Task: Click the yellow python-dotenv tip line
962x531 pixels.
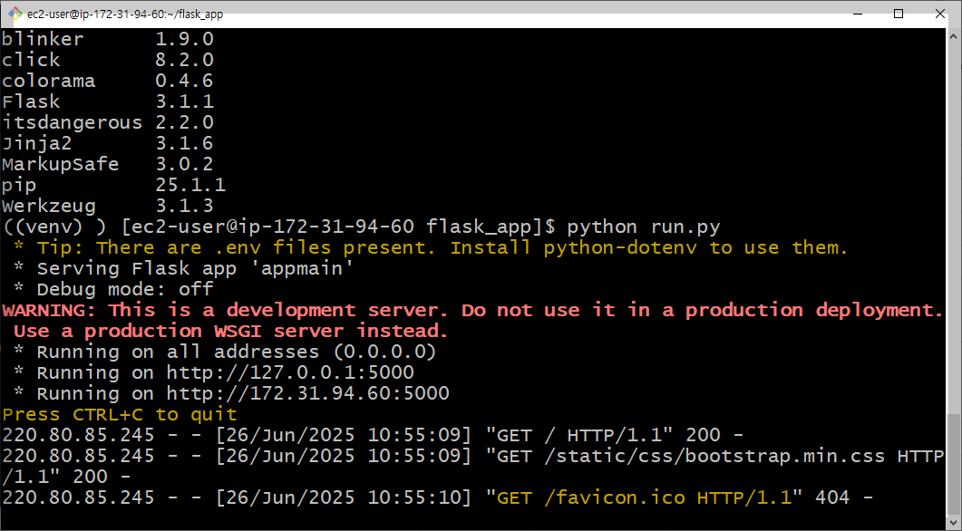Action: tap(431, 247)
